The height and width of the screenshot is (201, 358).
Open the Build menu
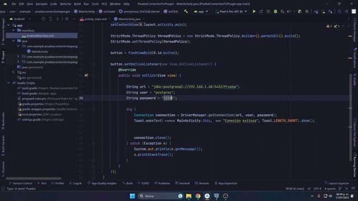[x=77, y=4]
